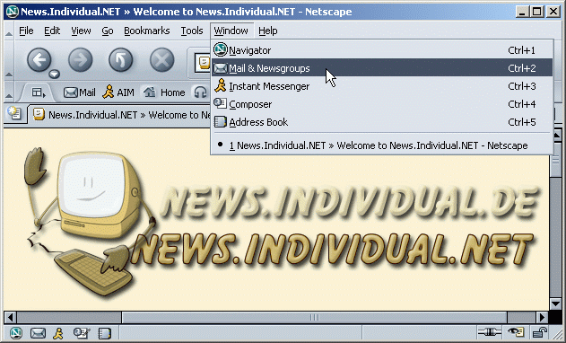Open the sidebar panel dropdown tab icon

38,92
